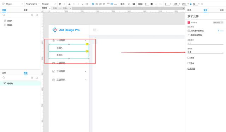This screenshot has height=132, width=226.
Task: Check the 选中 checkbox
Action: pyautogui.click(x=189, y=63)
